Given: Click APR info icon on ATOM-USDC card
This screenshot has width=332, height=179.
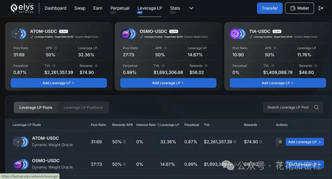Looking at the screenshot, I should click(55, 48).
